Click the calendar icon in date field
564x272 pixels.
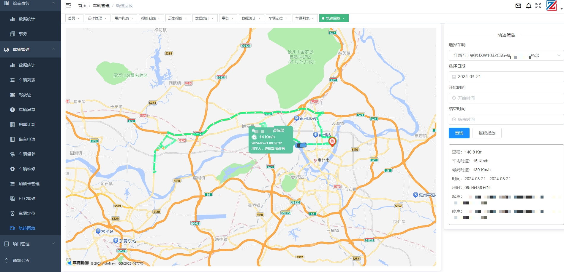click(454, 77)
